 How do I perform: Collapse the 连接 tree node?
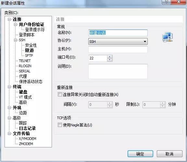coord(9,19)
